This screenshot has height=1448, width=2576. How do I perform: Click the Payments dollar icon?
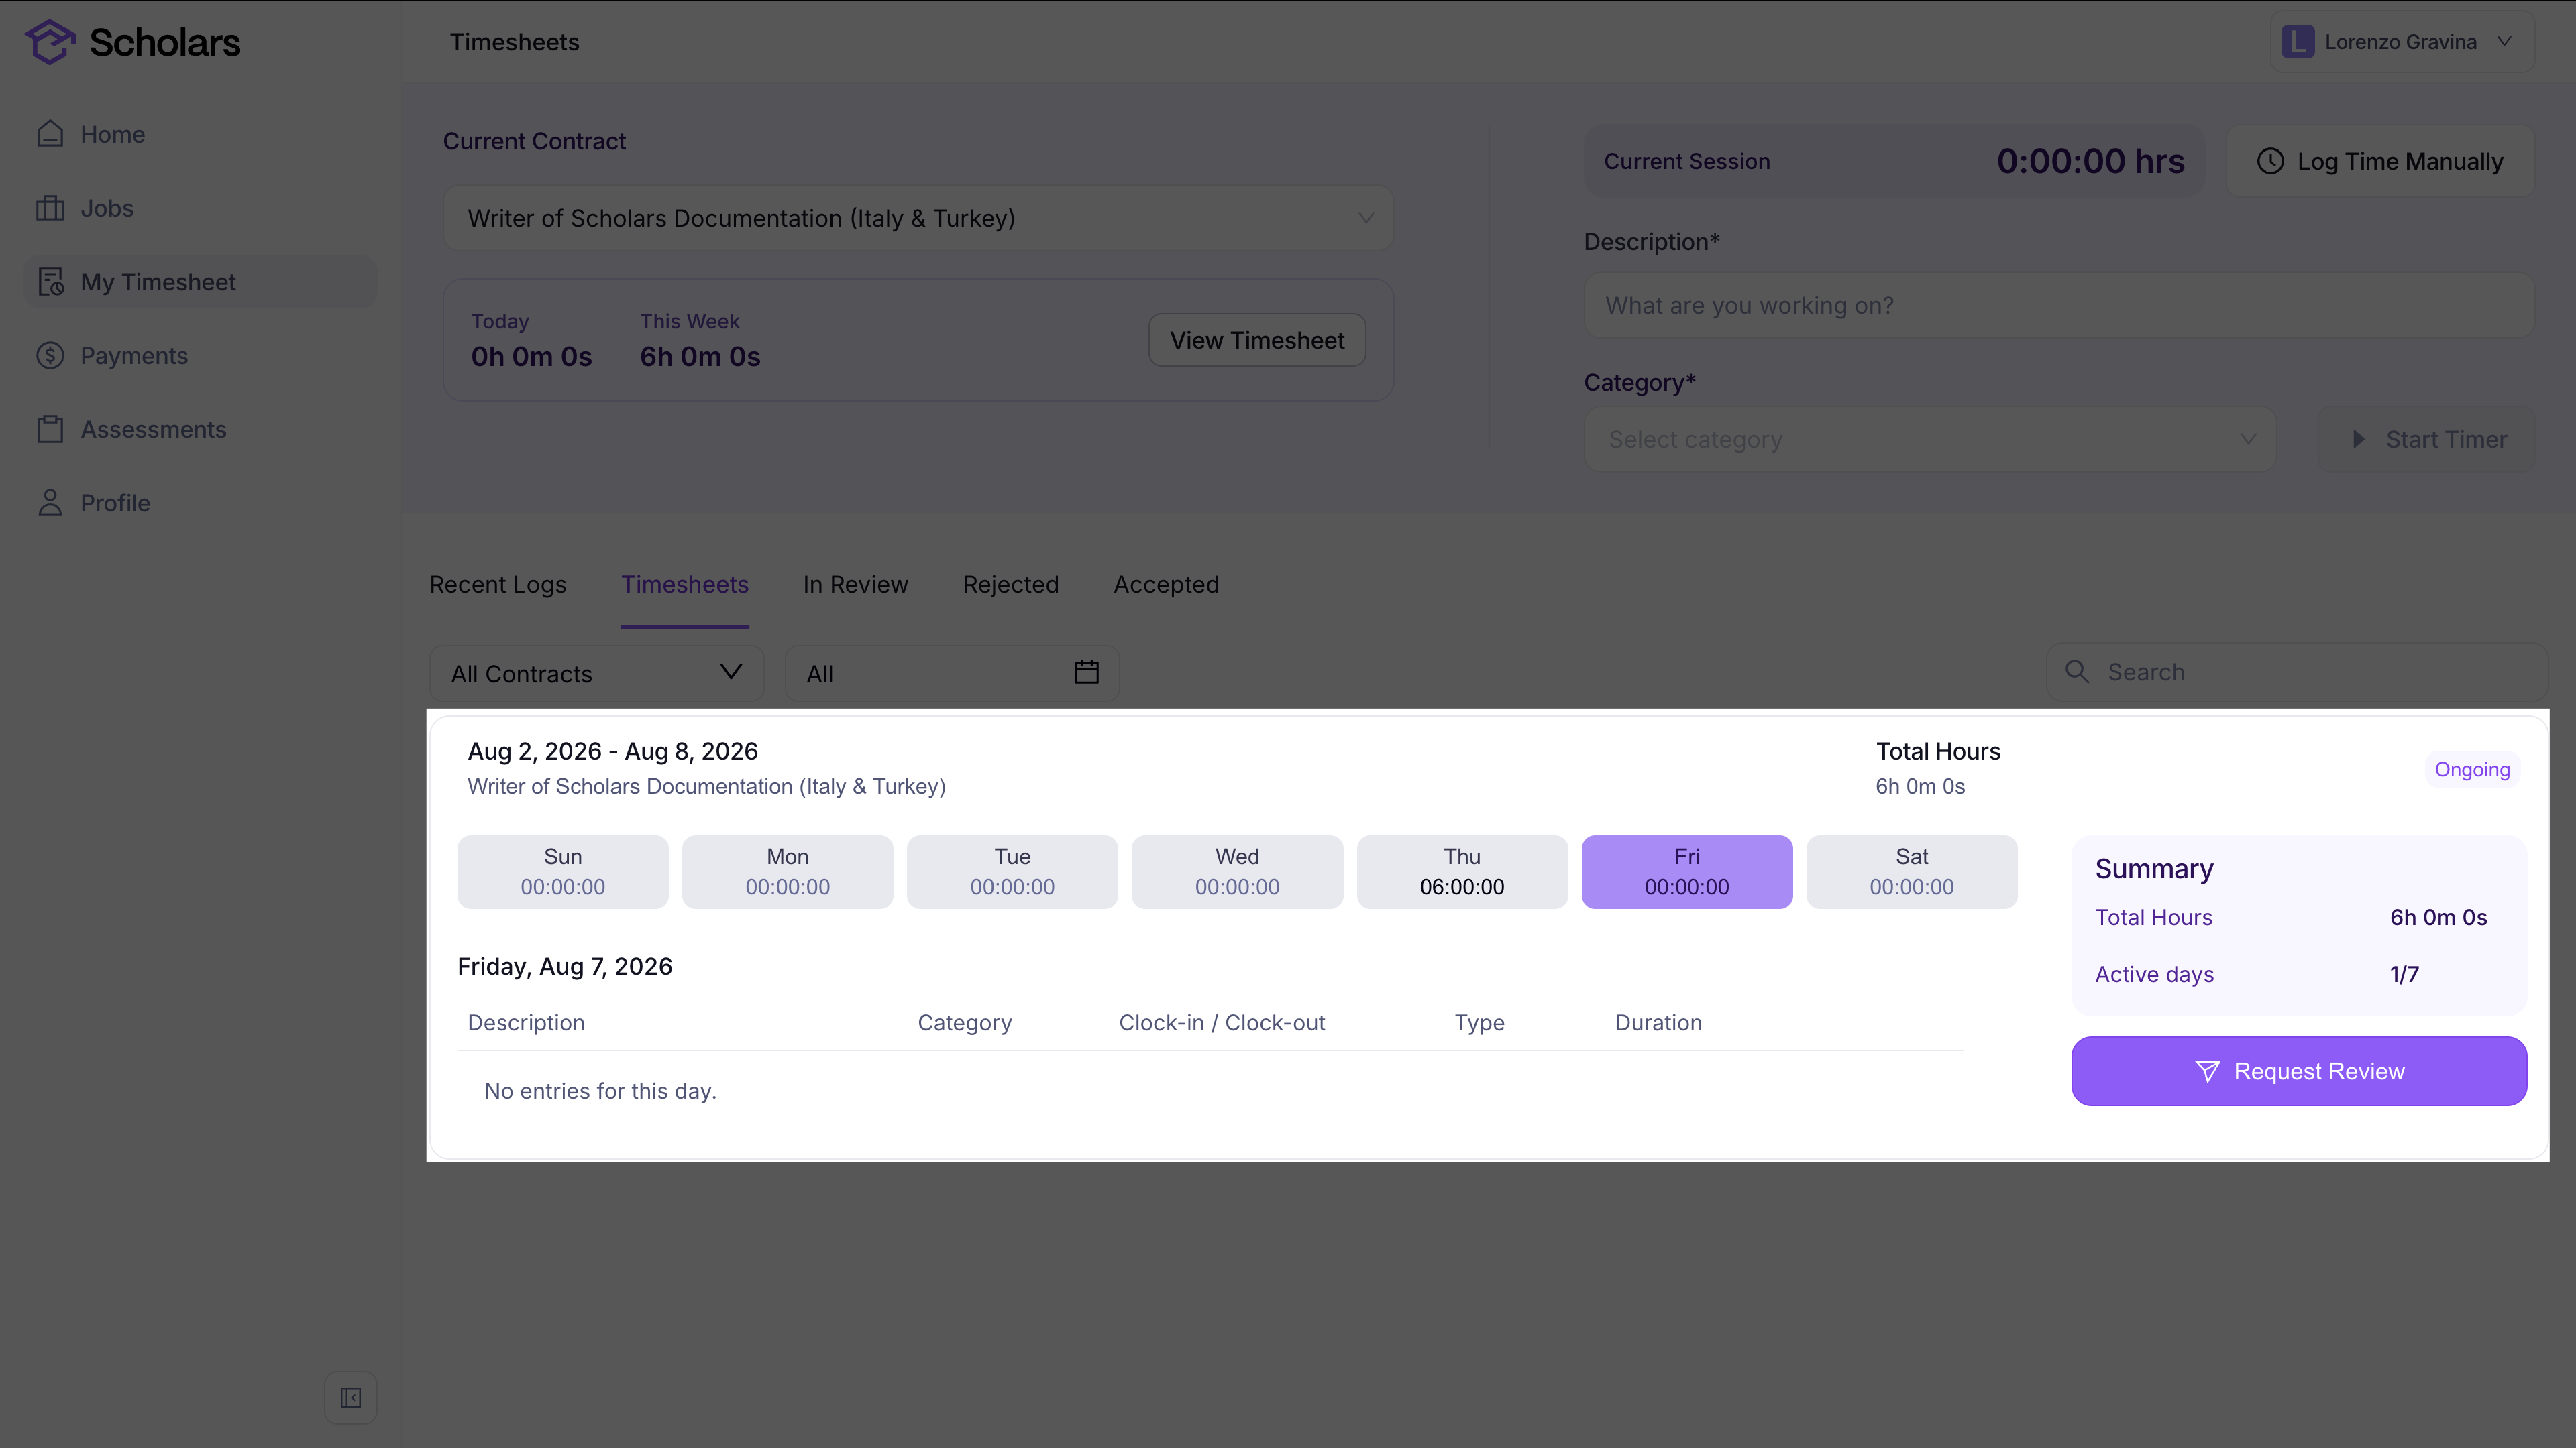50,356
